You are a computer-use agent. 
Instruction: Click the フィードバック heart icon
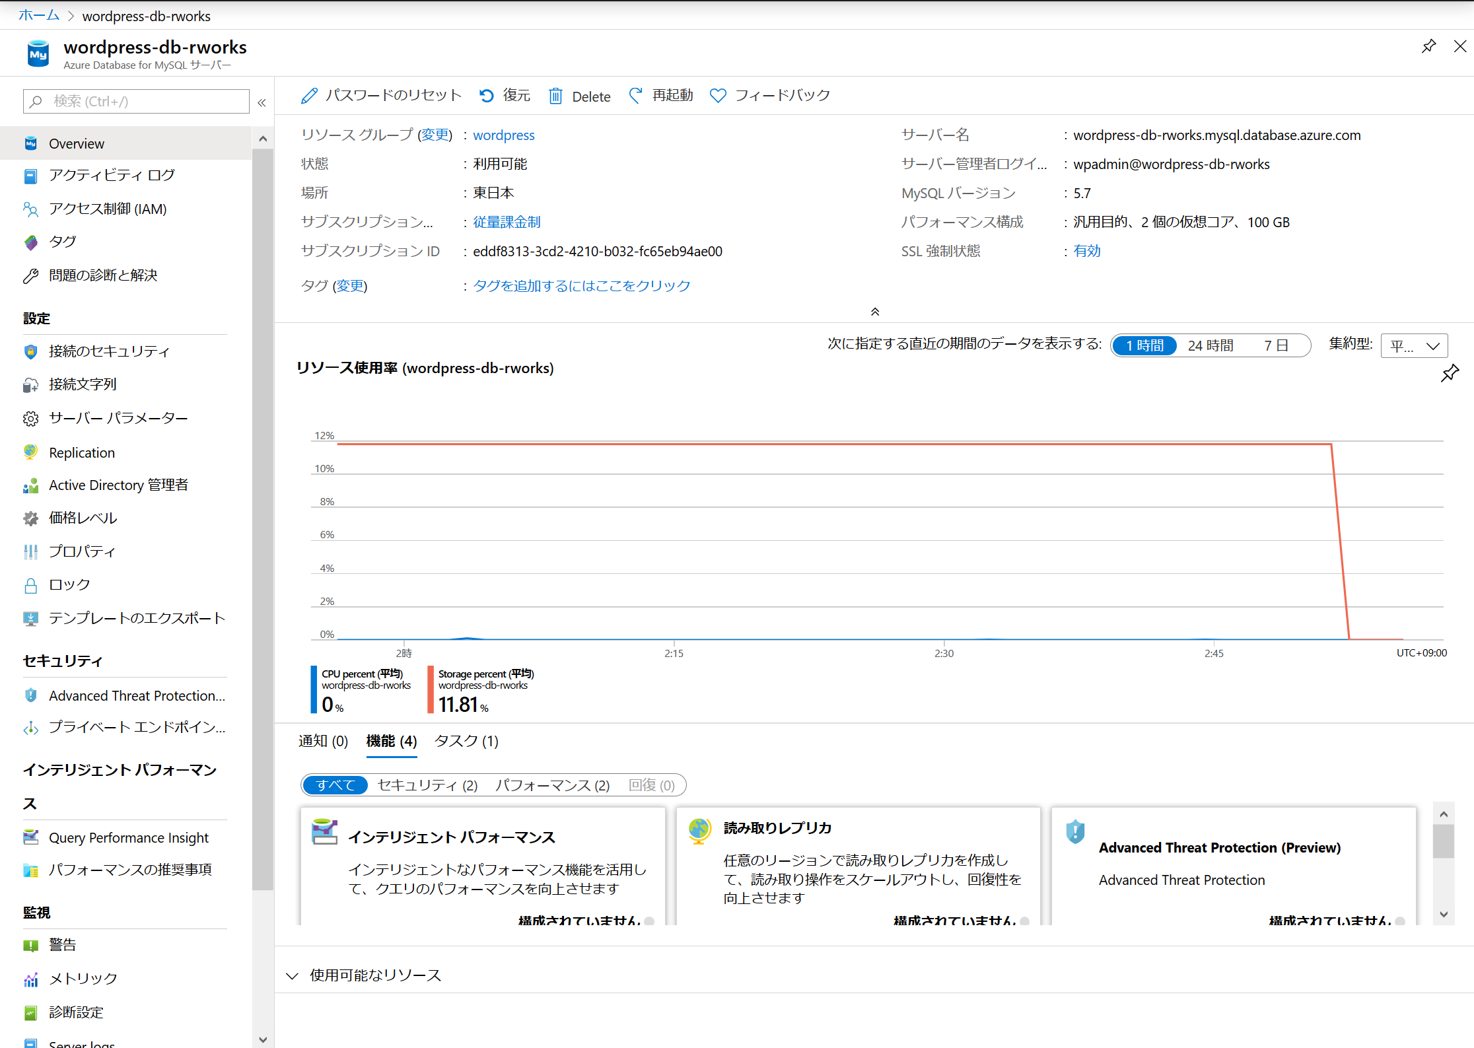pos(718,96)
